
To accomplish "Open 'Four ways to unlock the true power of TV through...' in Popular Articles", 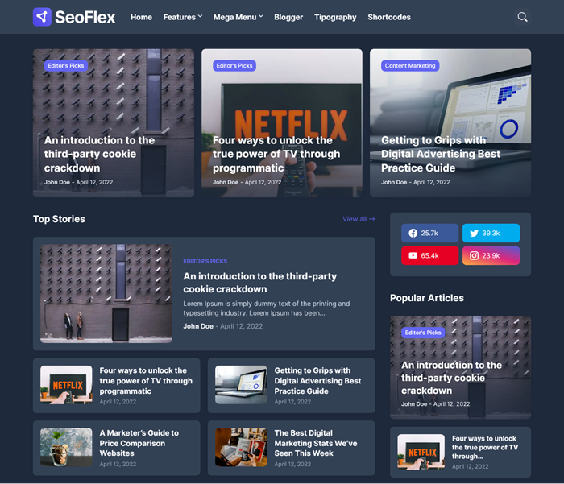I will pos(485,447).
